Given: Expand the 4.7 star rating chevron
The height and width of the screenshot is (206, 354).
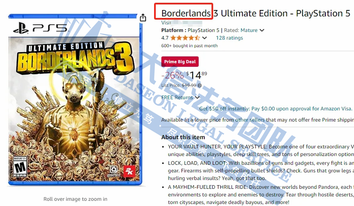Looking at the screenshot, I should point(205,38).
